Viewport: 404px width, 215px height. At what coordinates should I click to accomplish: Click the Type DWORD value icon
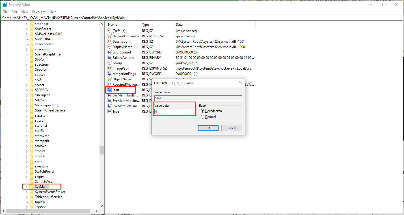(110, 111)
